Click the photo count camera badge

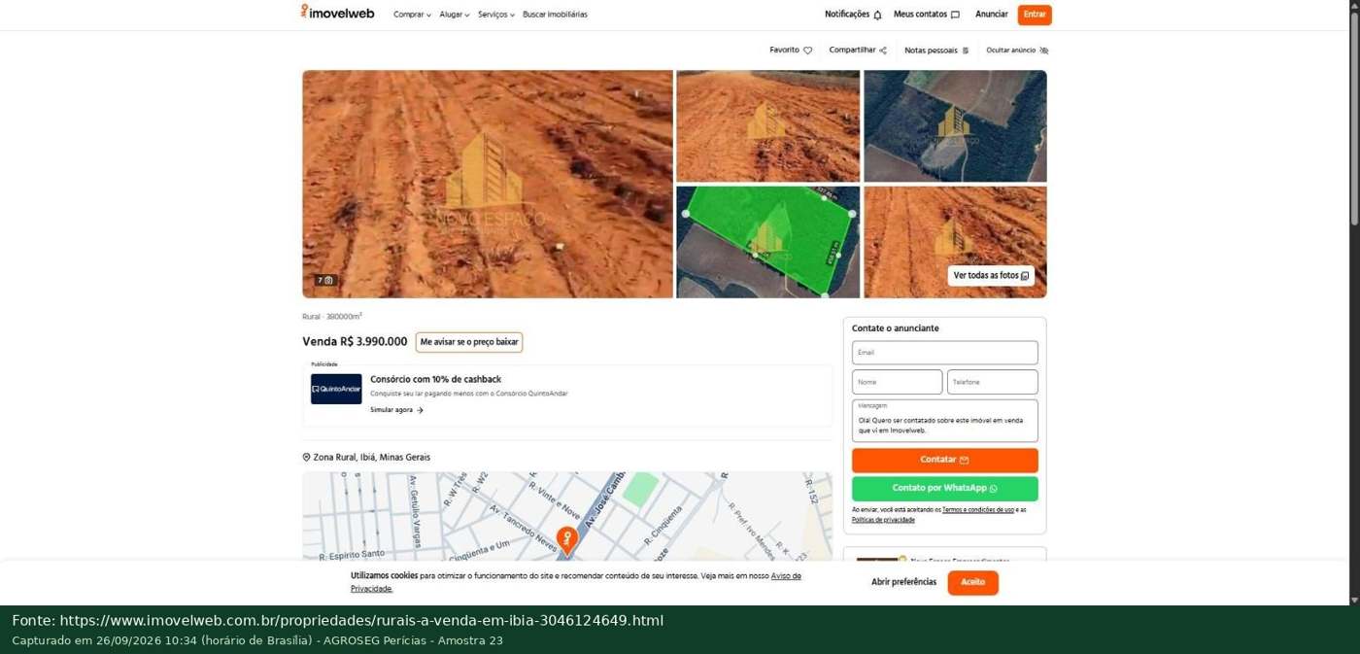[325, 280]
